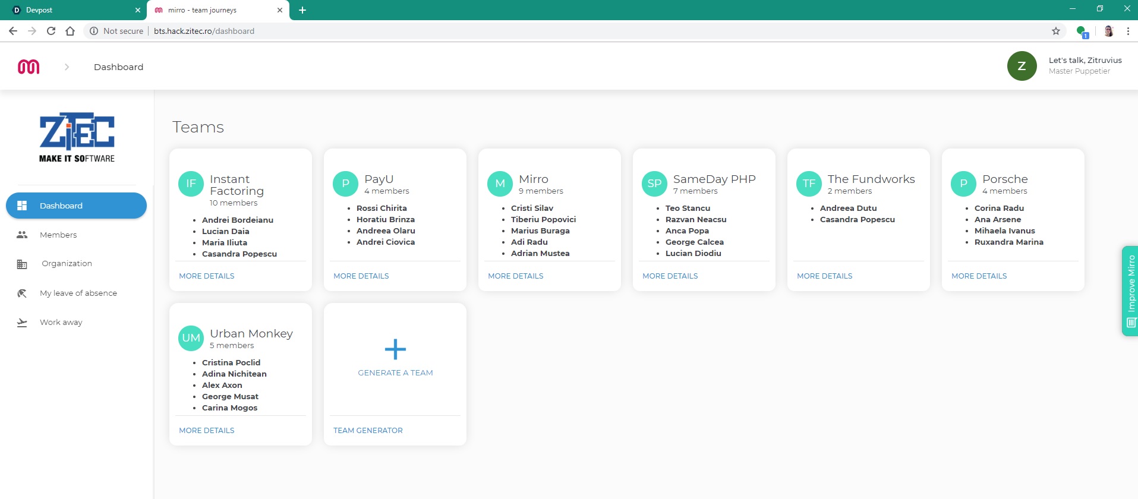1138x499 pixels.
Task: Open a new browser tab
Action: pos(302,10)
